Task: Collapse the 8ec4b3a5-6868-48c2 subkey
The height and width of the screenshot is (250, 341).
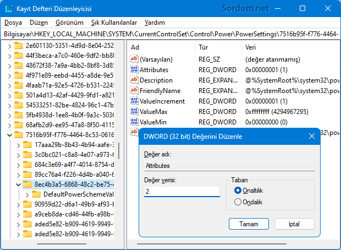Action: 19,185
